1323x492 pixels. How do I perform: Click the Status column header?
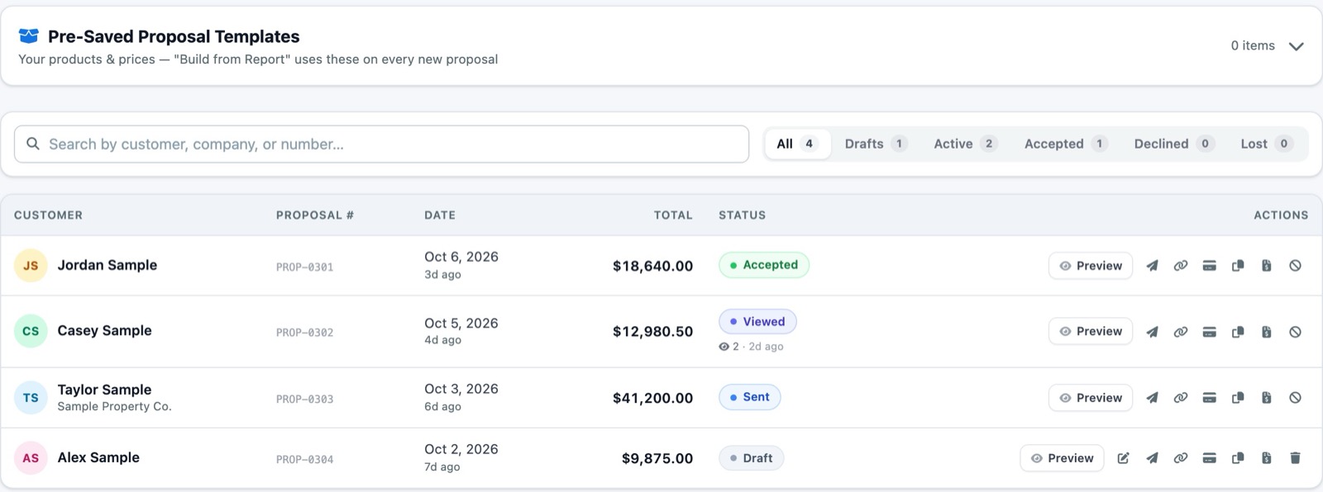(742, 215)
